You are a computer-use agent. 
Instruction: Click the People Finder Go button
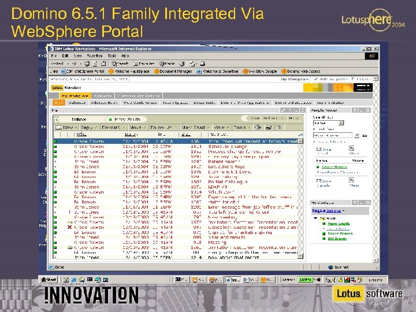coord(365,136)
